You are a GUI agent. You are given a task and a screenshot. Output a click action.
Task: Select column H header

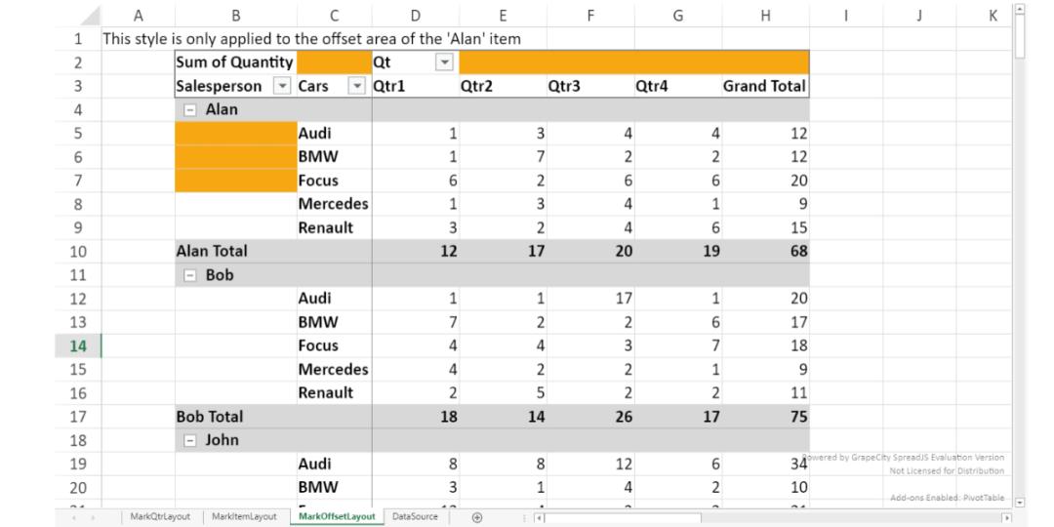click(766, 15)
